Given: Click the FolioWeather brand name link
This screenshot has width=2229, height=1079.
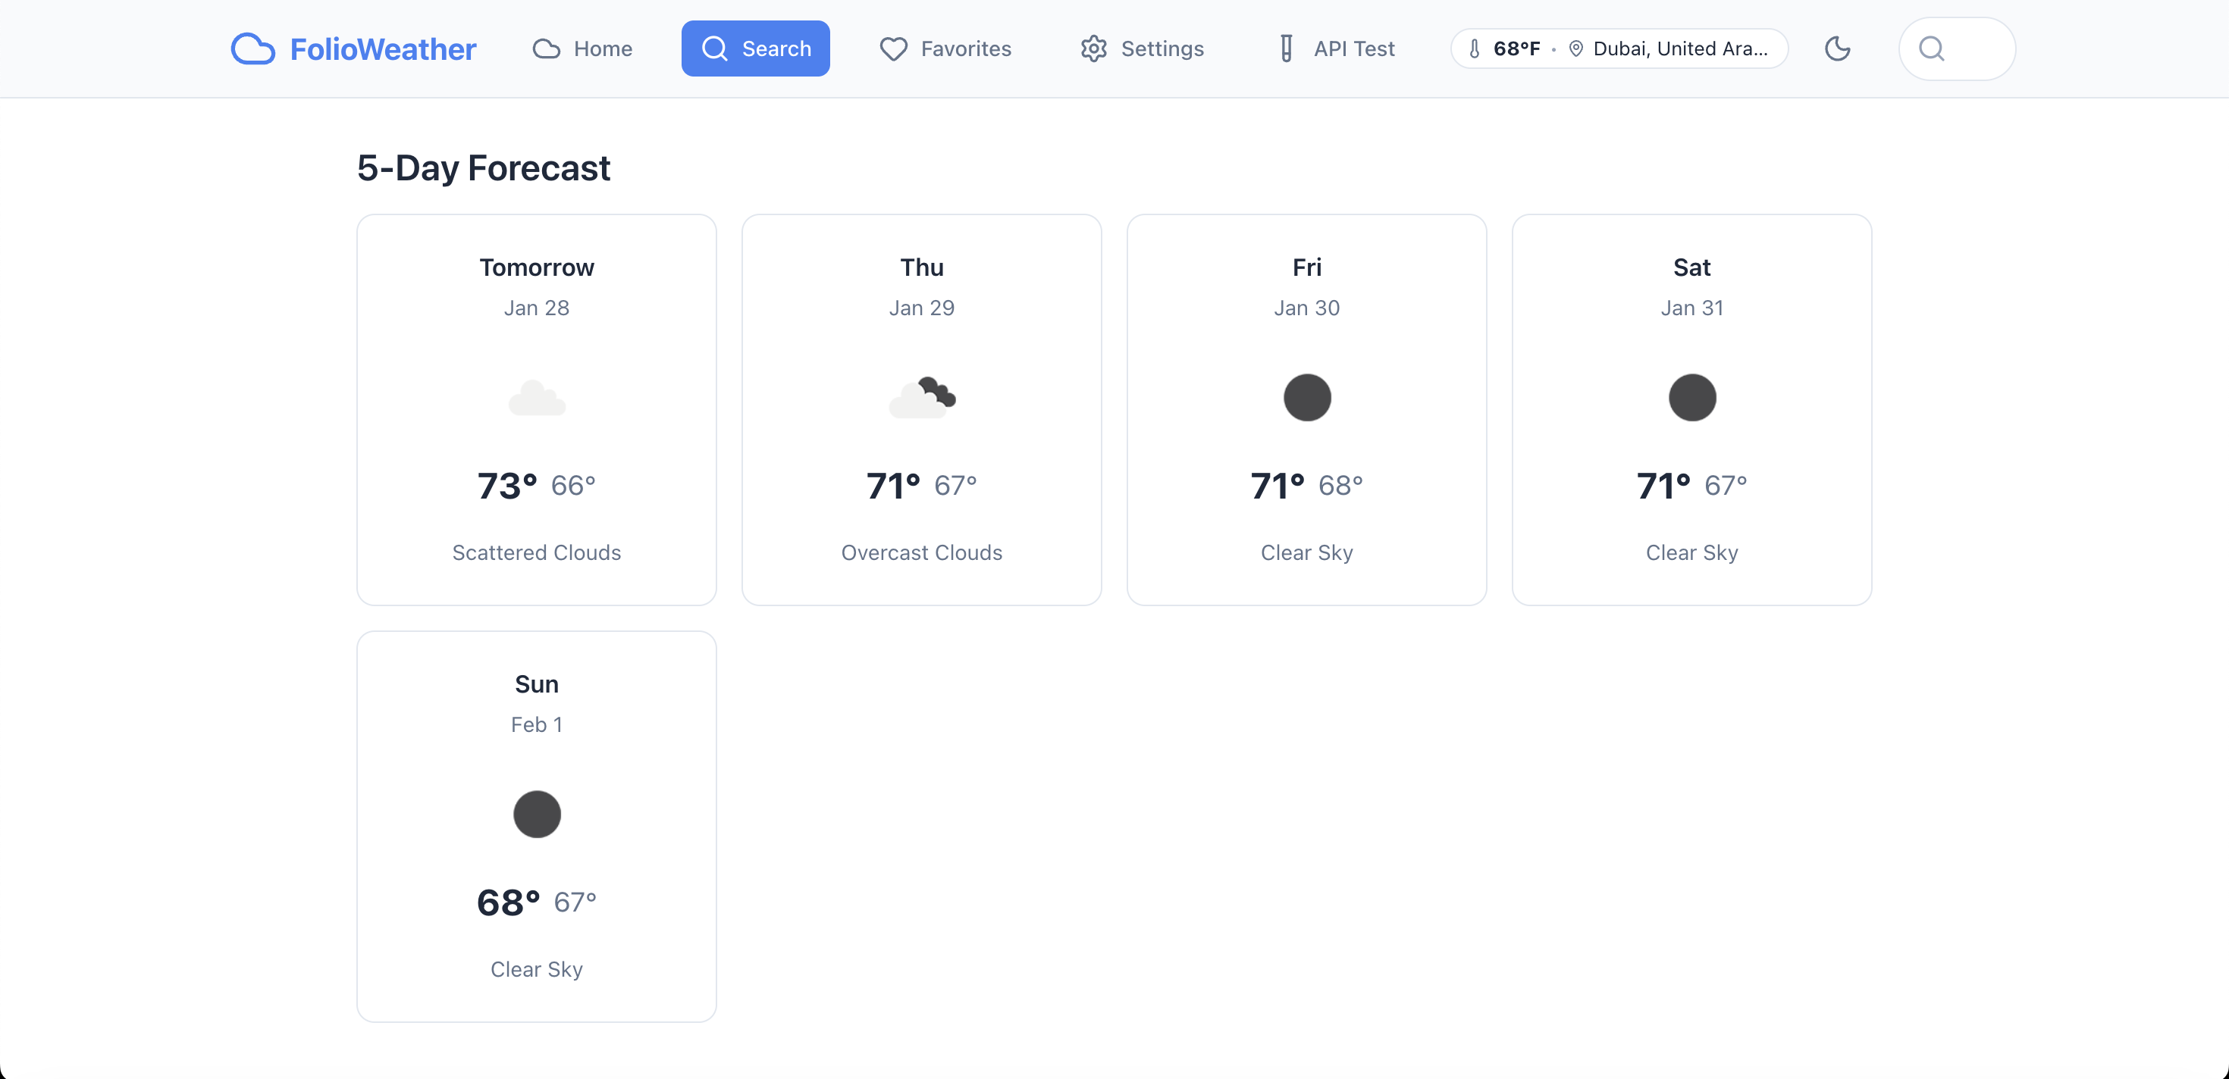Looking at the screenshot, I should tap(382, 49).
